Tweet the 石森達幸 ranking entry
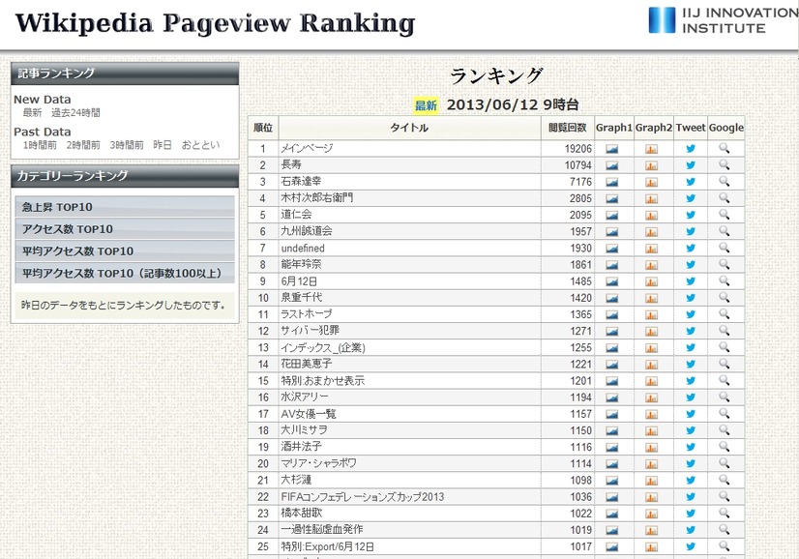 (x=691, y=182)
